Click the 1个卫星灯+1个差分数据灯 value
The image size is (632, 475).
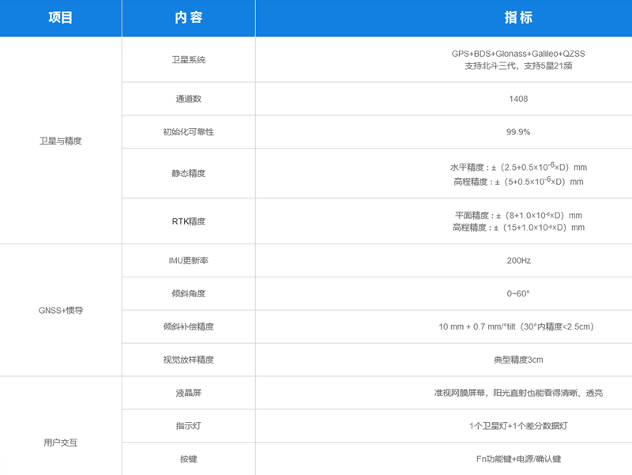518,426
